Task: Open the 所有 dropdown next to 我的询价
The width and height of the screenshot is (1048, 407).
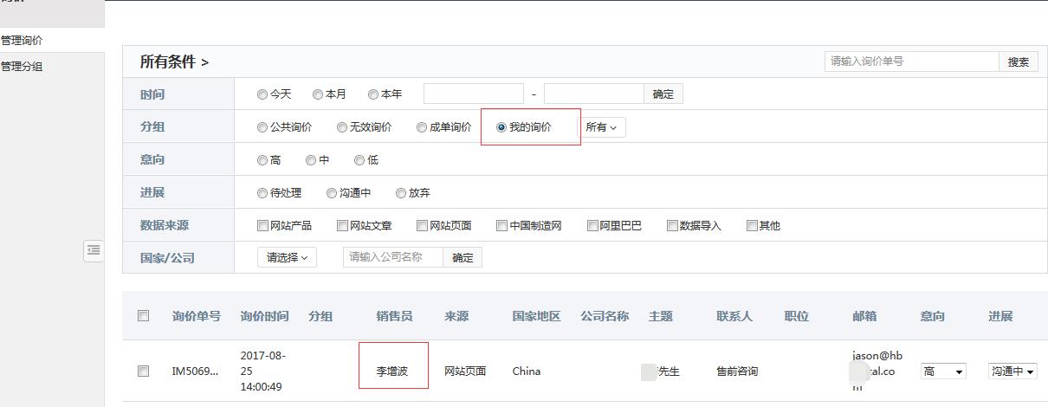Action: point(601,127)
